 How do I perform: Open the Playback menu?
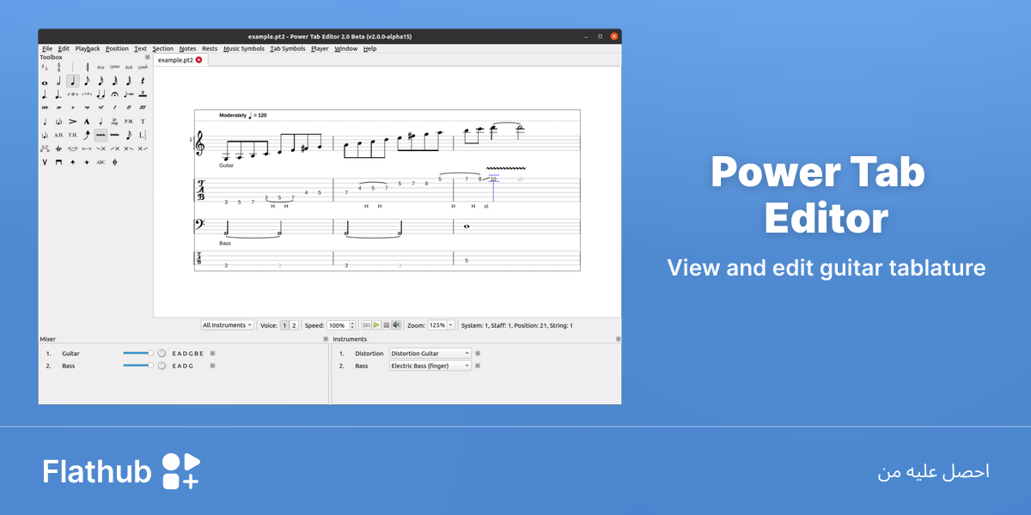(88, 49)
